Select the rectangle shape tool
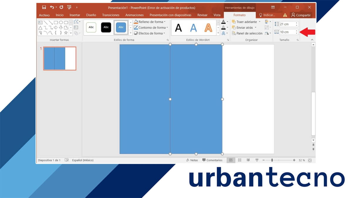This screenshot has height=198, width=352. (56, 23)
